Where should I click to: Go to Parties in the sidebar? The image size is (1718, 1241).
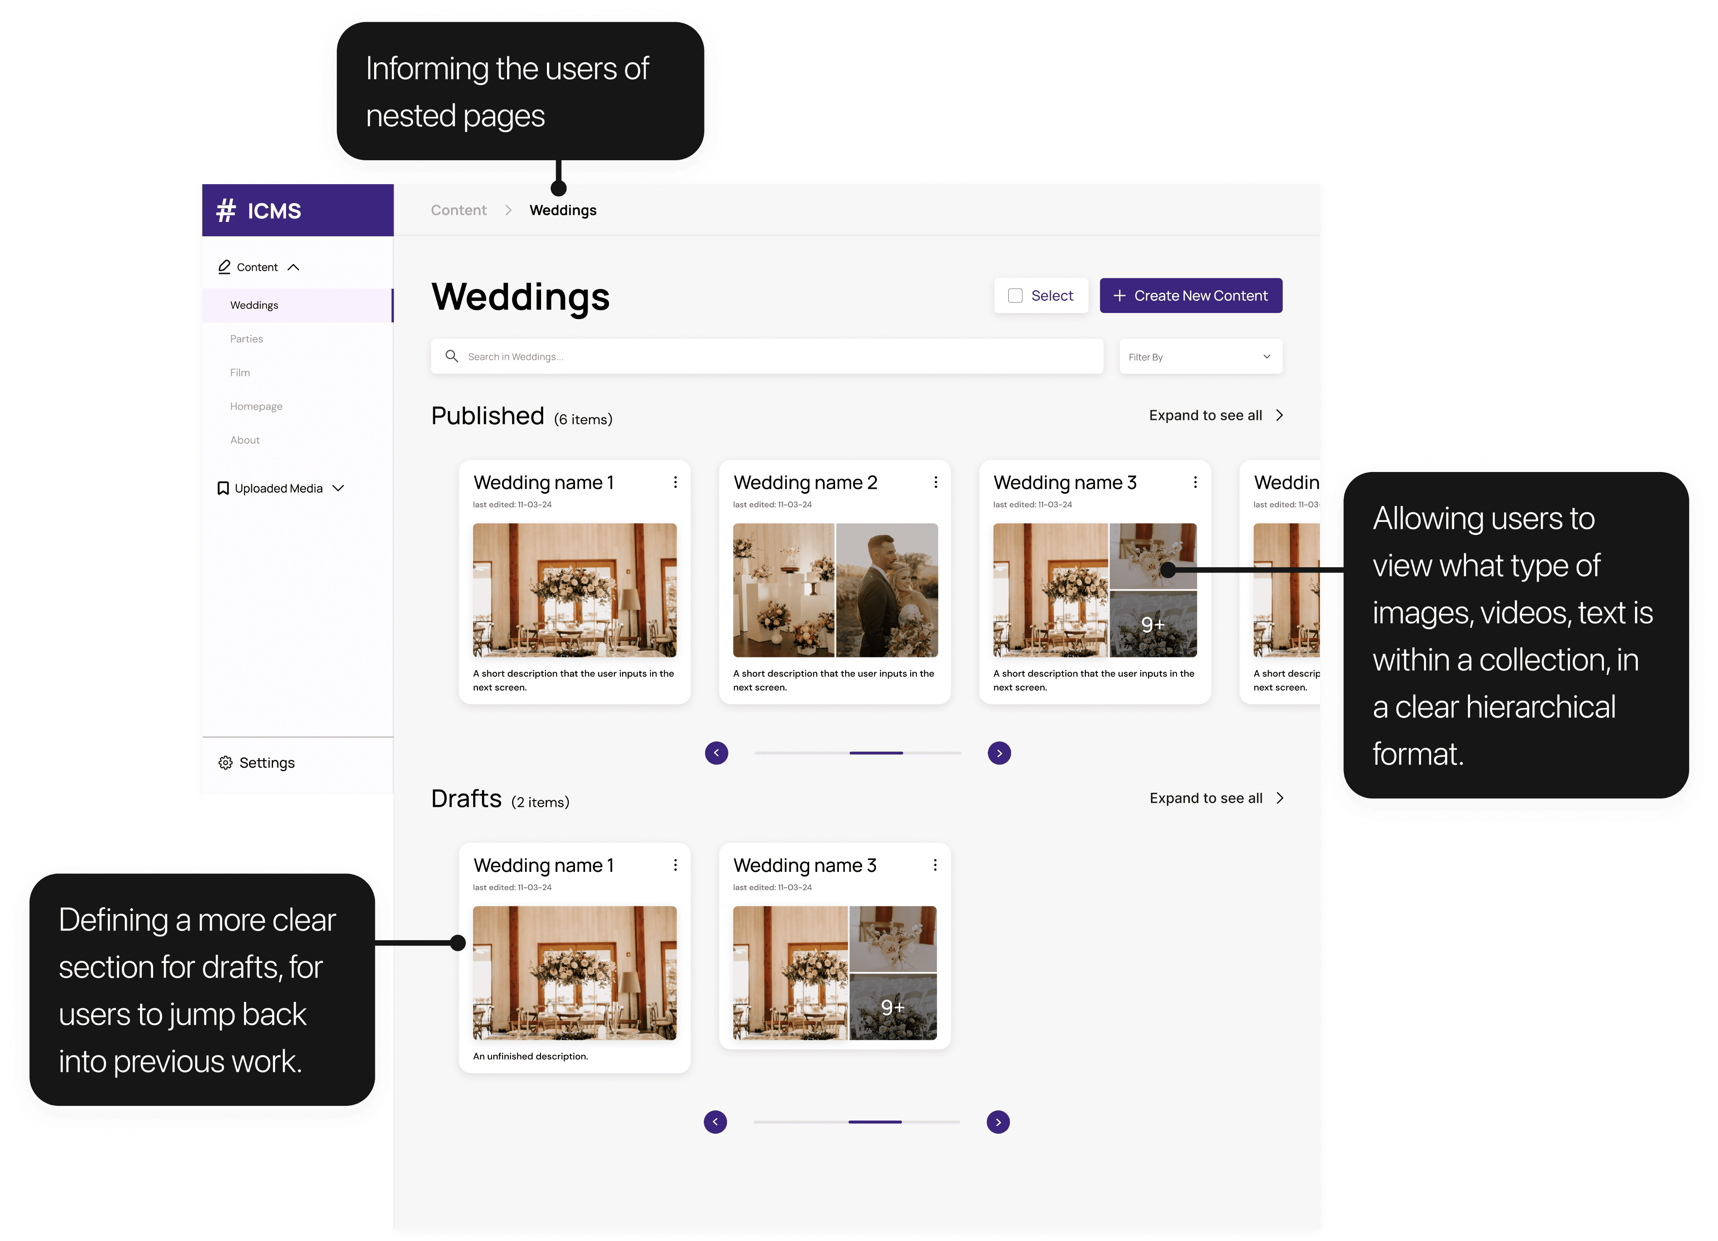coord(247,339)
